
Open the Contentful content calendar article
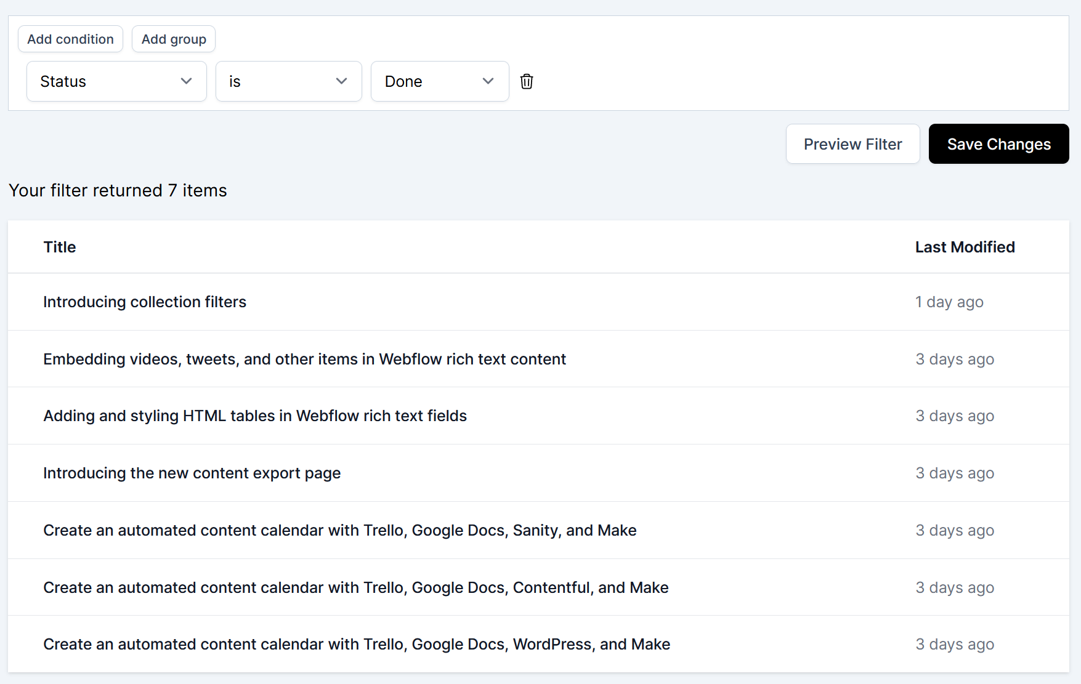(355, 587)
